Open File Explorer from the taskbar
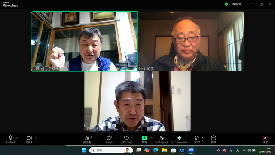The height and width of the screenshot is (155, 275). 165,150
